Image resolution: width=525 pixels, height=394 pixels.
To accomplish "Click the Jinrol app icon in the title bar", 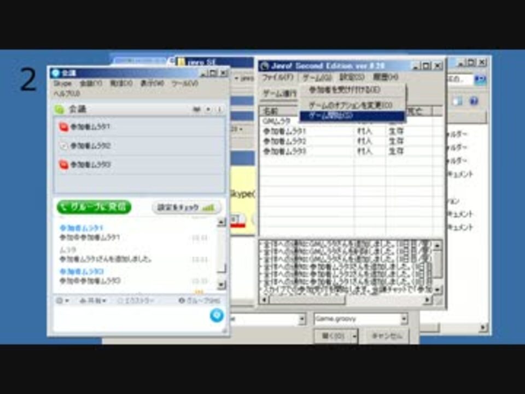I will [265, 66].
